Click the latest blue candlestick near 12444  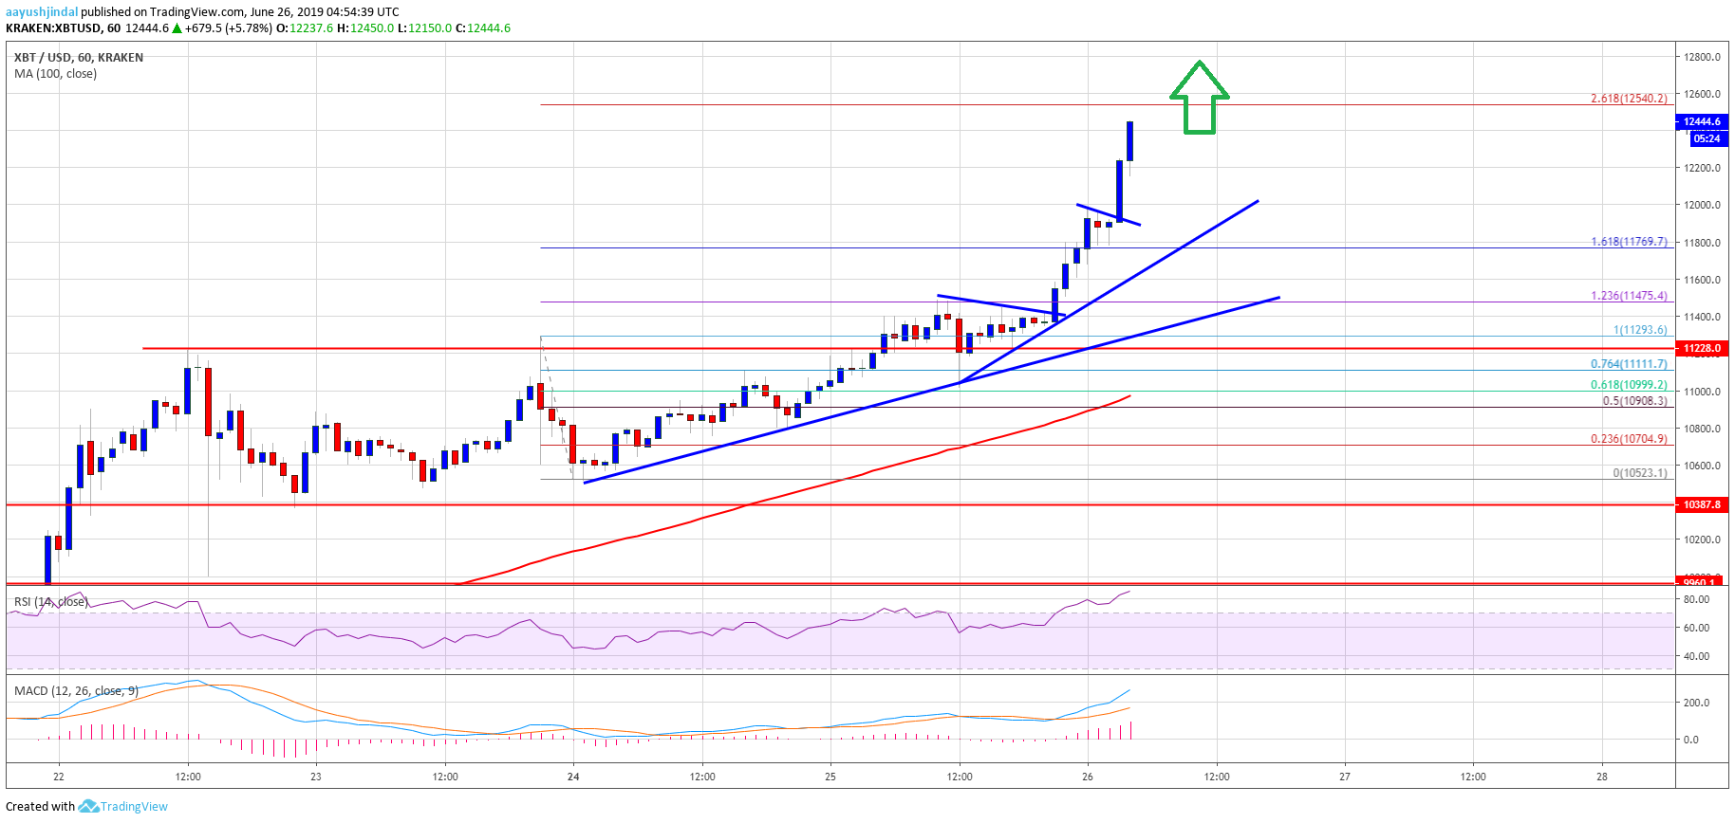[x=1130, y=141]
